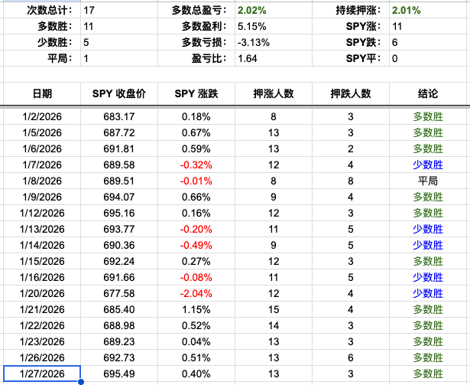Select the closing price 677.58
The image size is (470, 385).
click(x=119, y=293)
